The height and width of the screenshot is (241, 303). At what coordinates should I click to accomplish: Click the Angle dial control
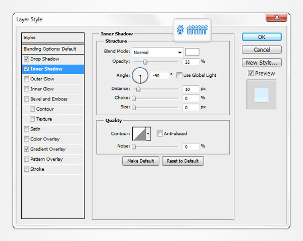[x=140, y=75]
